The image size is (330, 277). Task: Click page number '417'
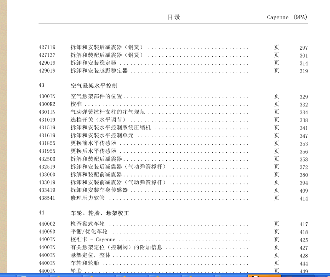click(304, 224)
